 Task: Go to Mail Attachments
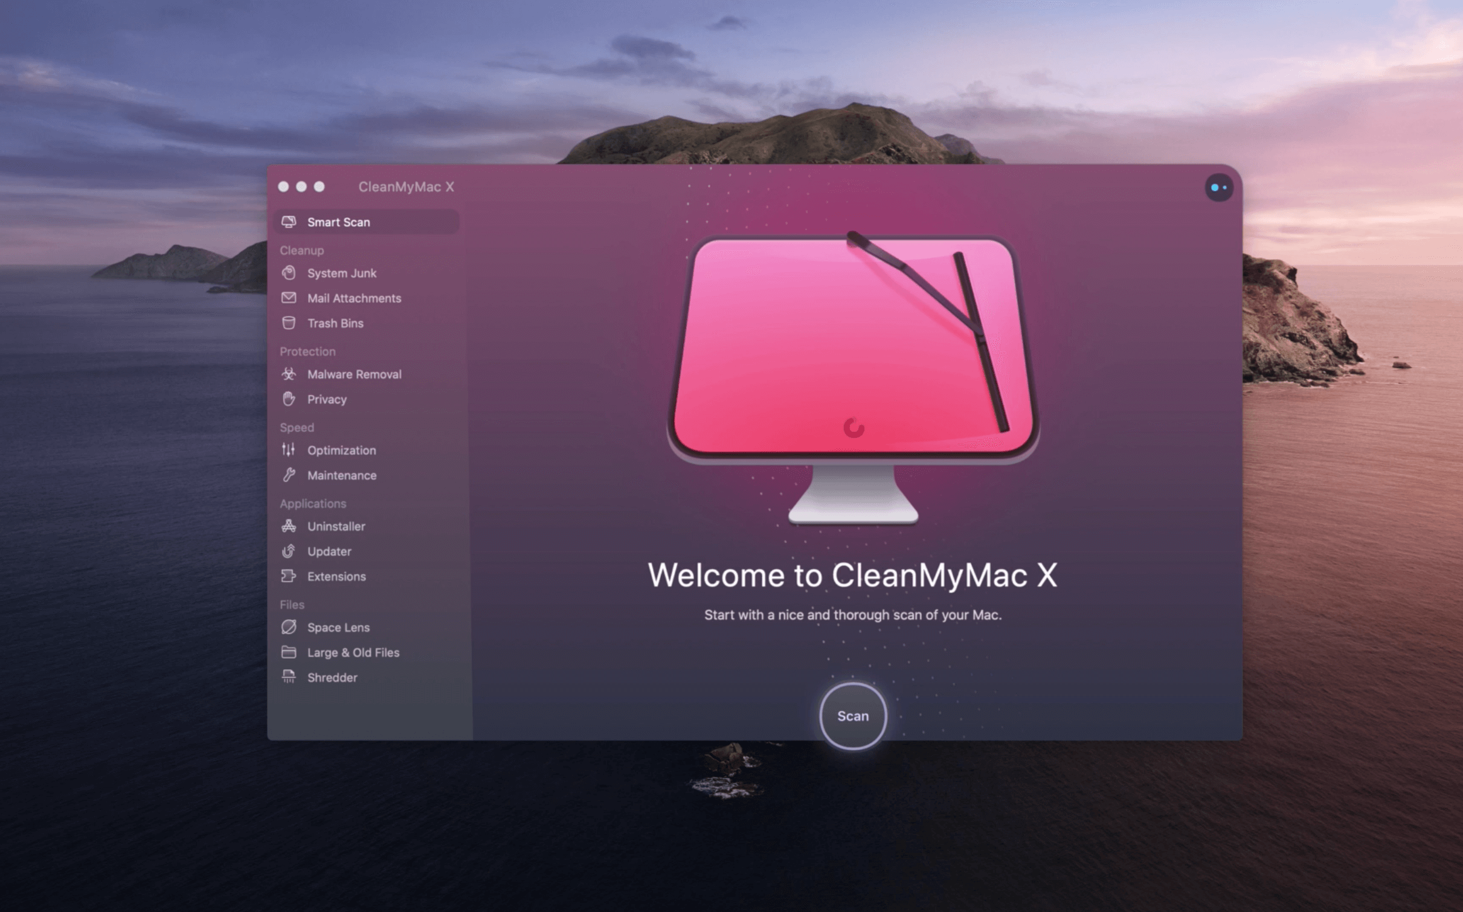pos(366,298)
